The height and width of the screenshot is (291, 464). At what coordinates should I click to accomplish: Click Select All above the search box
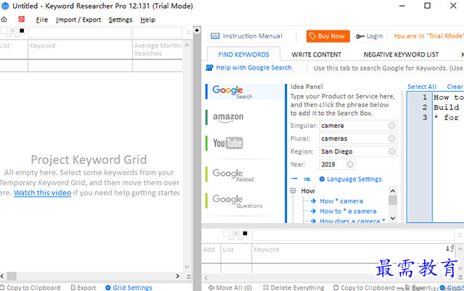[422, 87]
